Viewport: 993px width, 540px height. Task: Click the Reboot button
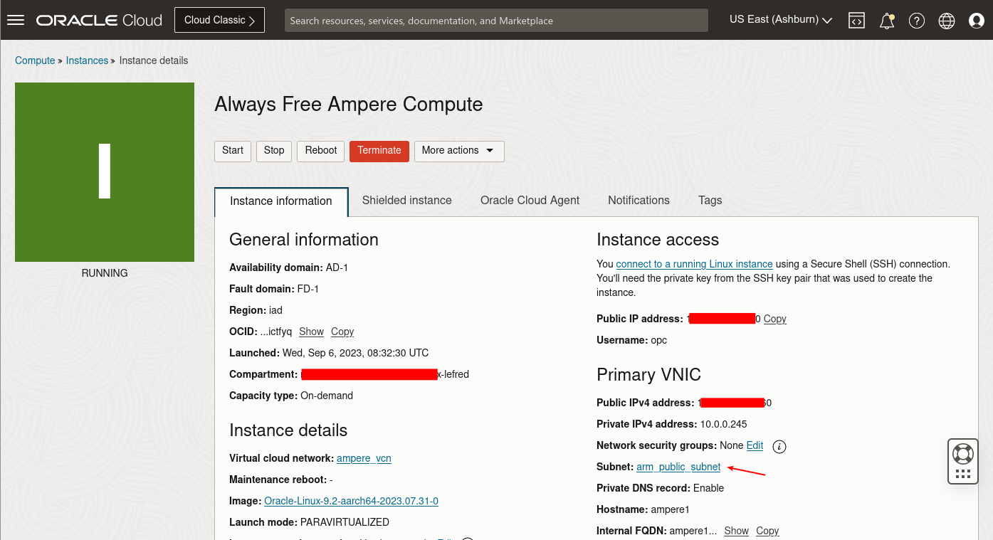coord(321,151)
